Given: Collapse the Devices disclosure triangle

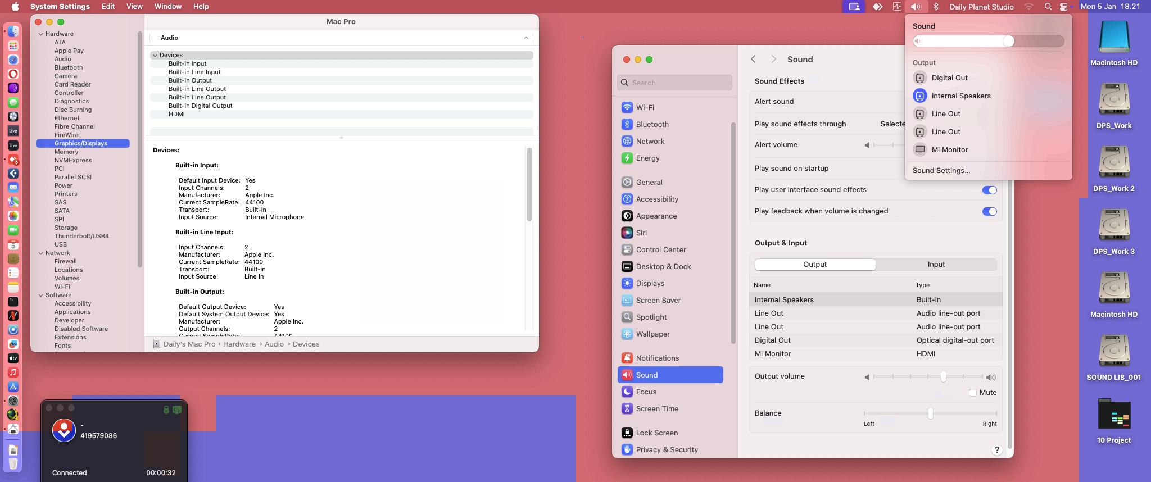Looking at the screenshot, I should tap(154, 55).
